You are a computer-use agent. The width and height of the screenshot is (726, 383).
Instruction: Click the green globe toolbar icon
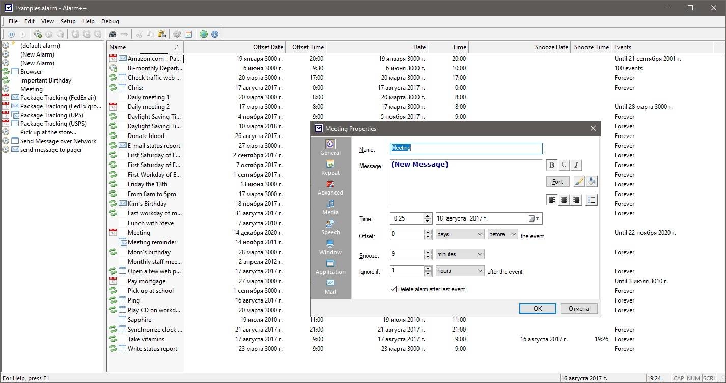click(204, 34)
